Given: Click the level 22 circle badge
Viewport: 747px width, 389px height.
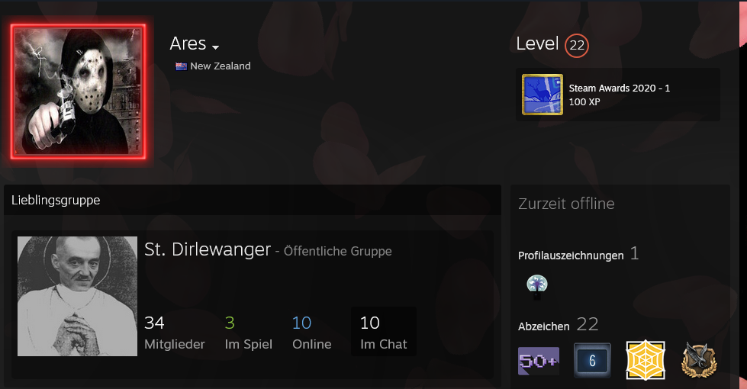Looking at the screenshot, I should coord(577,45).
